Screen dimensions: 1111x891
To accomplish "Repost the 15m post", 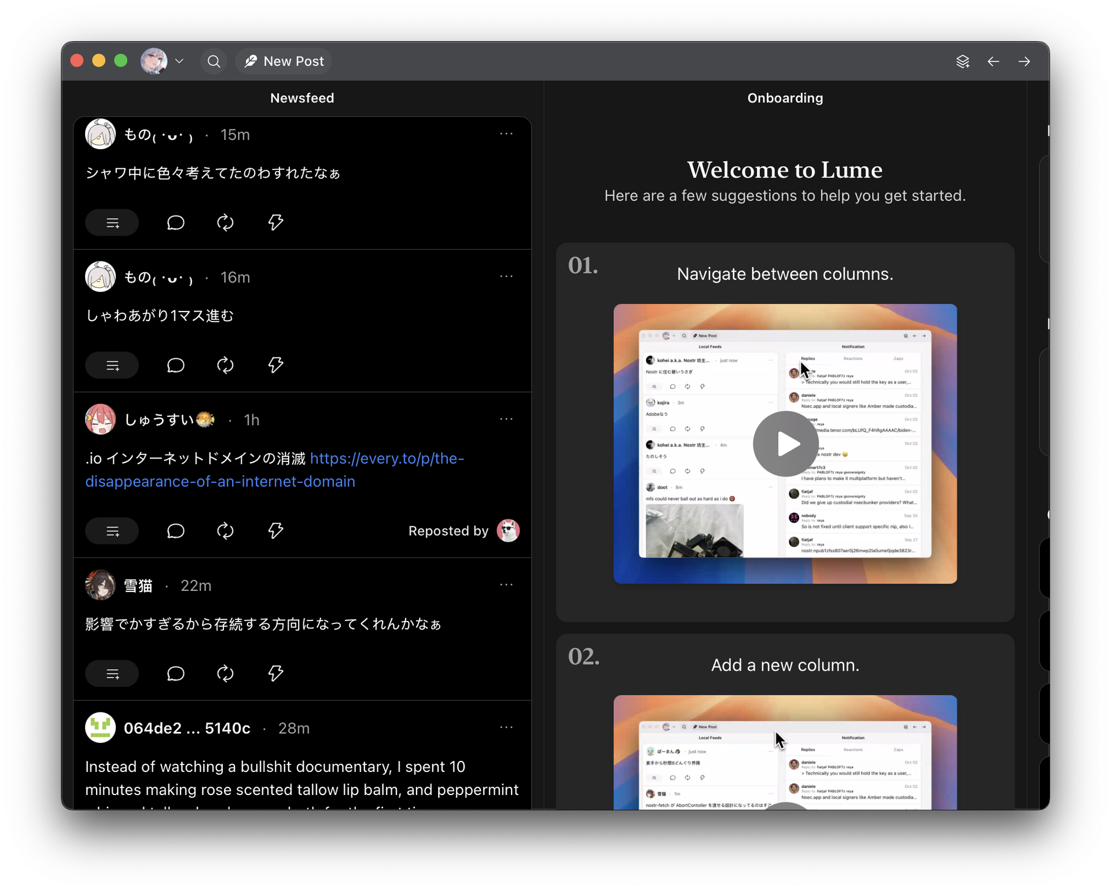I will click(x=225, y=223).
